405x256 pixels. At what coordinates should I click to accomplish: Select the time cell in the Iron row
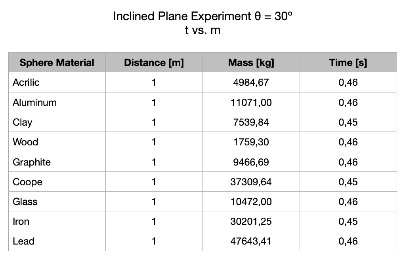348,222
